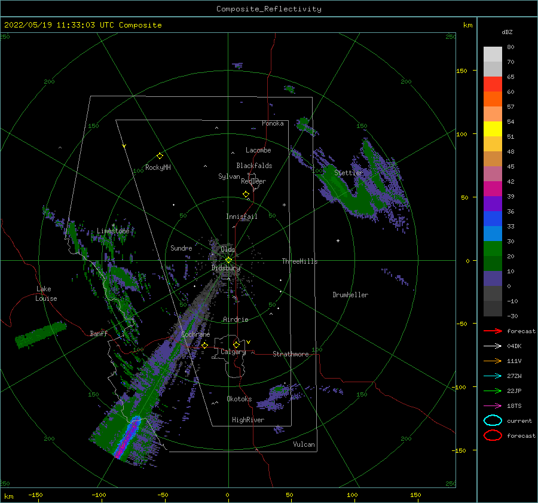Click the current legend text
538x503 pixels.
(519, 420)
